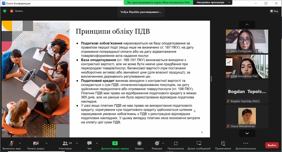The image size is (282, 152).
Task: Minimize the Zoom conference window
Action: click(x=256, y=3)
